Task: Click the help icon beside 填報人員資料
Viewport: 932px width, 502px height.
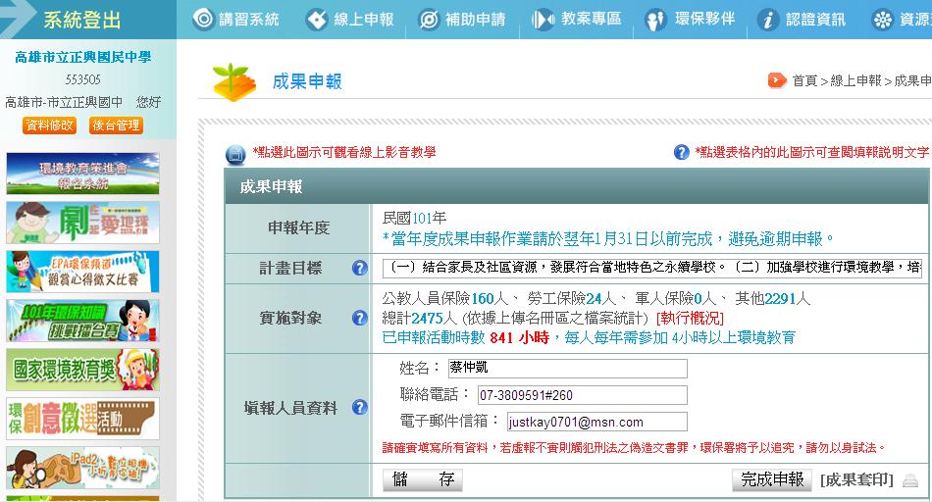Action: [x=360, y=407]
